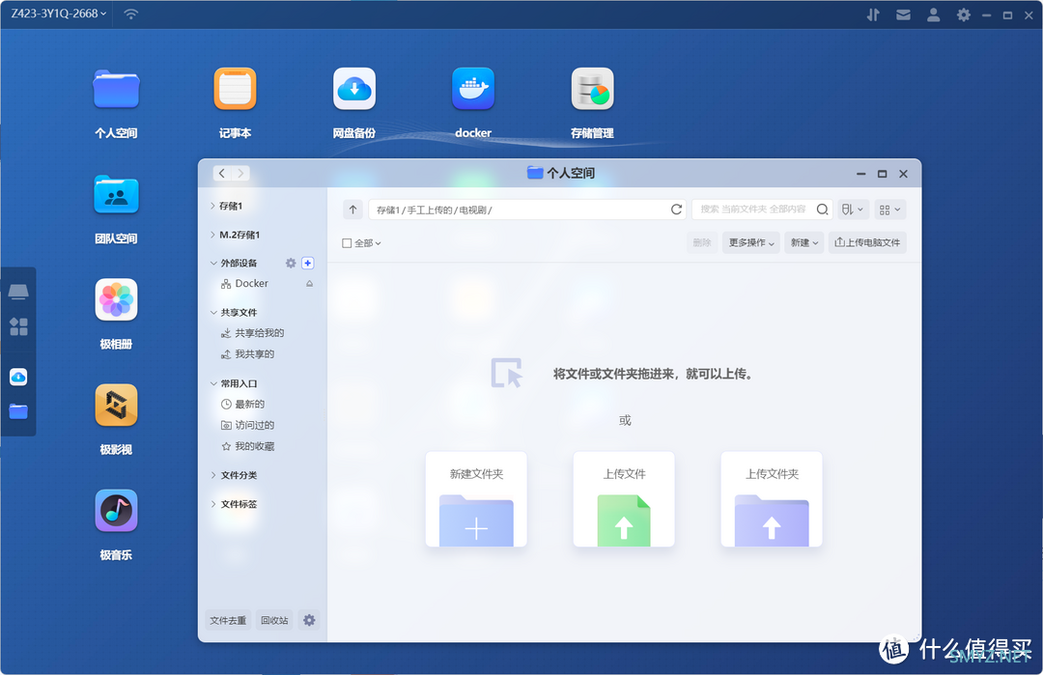The height and width of the screenshot is (675, 1043).
Task: Click the 上传文件夹 card
Action: pyautogui.click(x=772, y=499)
